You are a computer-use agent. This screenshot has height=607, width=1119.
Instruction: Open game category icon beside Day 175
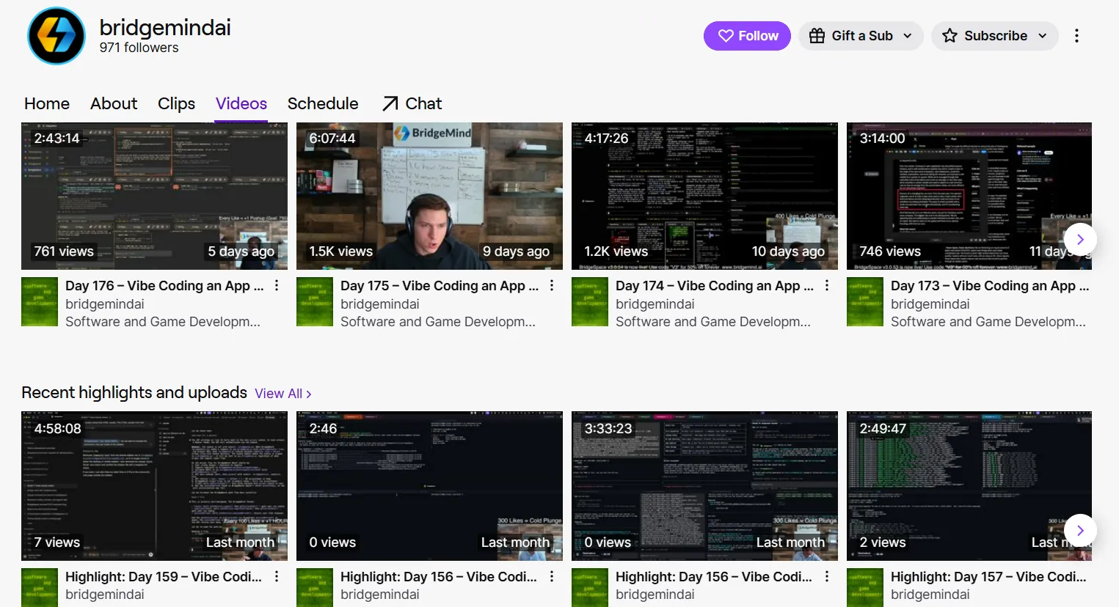click(315, 302)
